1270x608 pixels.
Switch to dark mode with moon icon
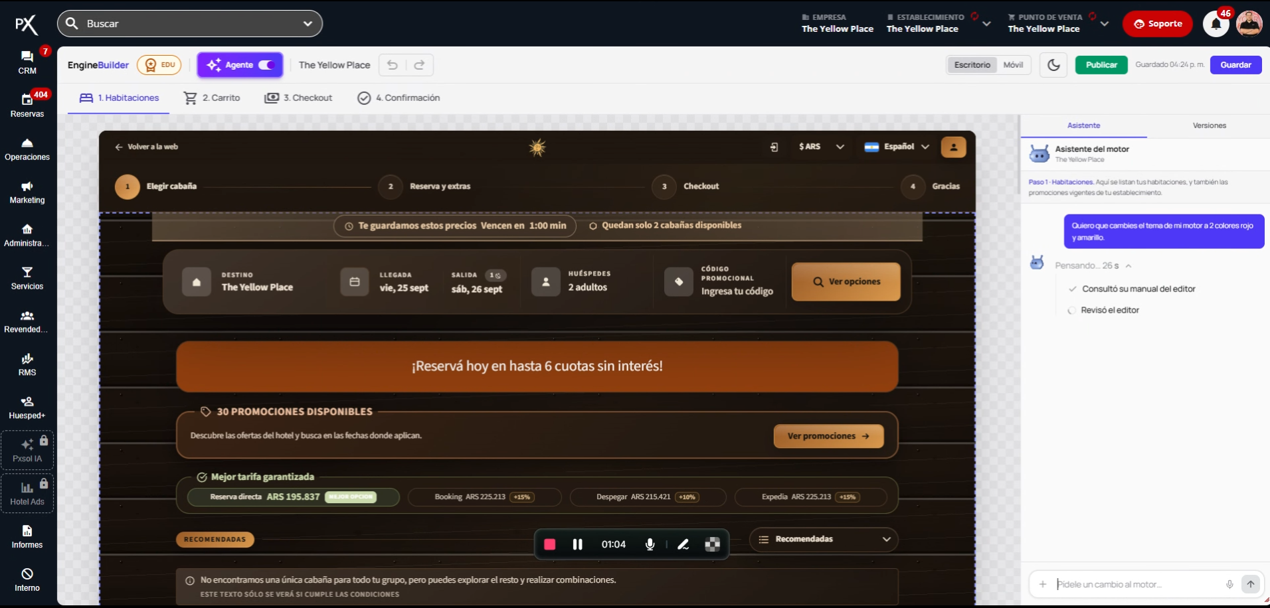(x=1053, y=65)
